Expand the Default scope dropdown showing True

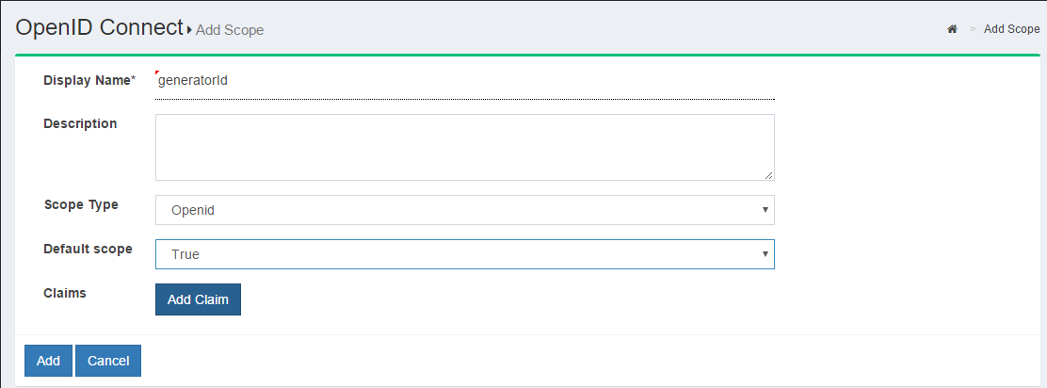pyautogui.click(x=464, y=254)
